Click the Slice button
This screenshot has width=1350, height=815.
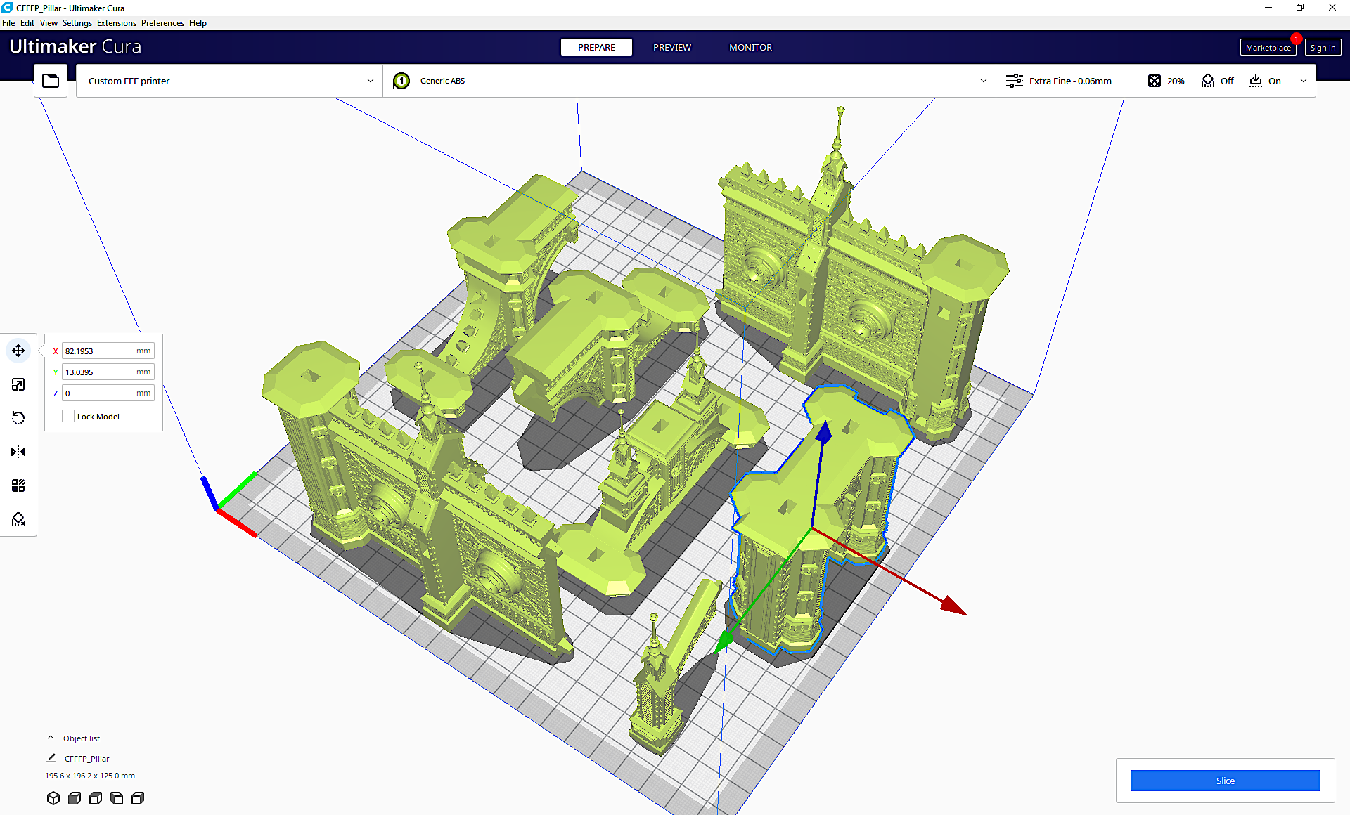click(x=1225, y=781)
